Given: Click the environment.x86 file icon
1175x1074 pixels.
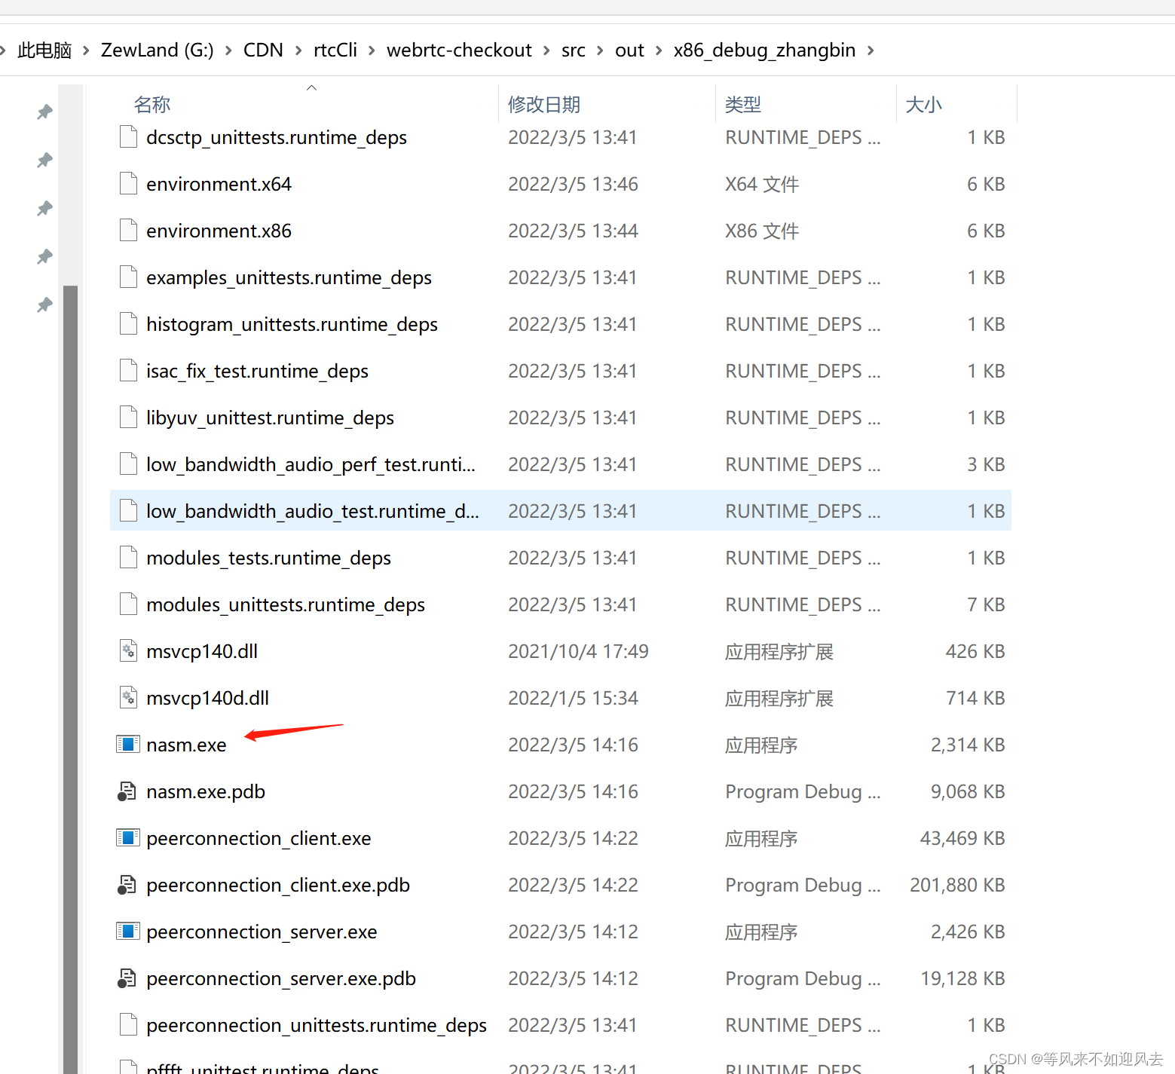Looking at the screenshot, I should 128,231.
